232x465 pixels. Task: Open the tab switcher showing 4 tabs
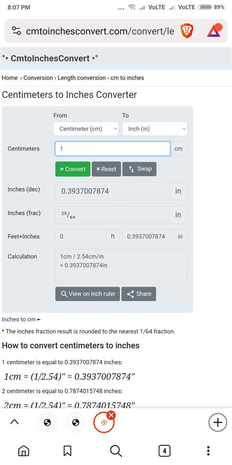tap(164, 451)
